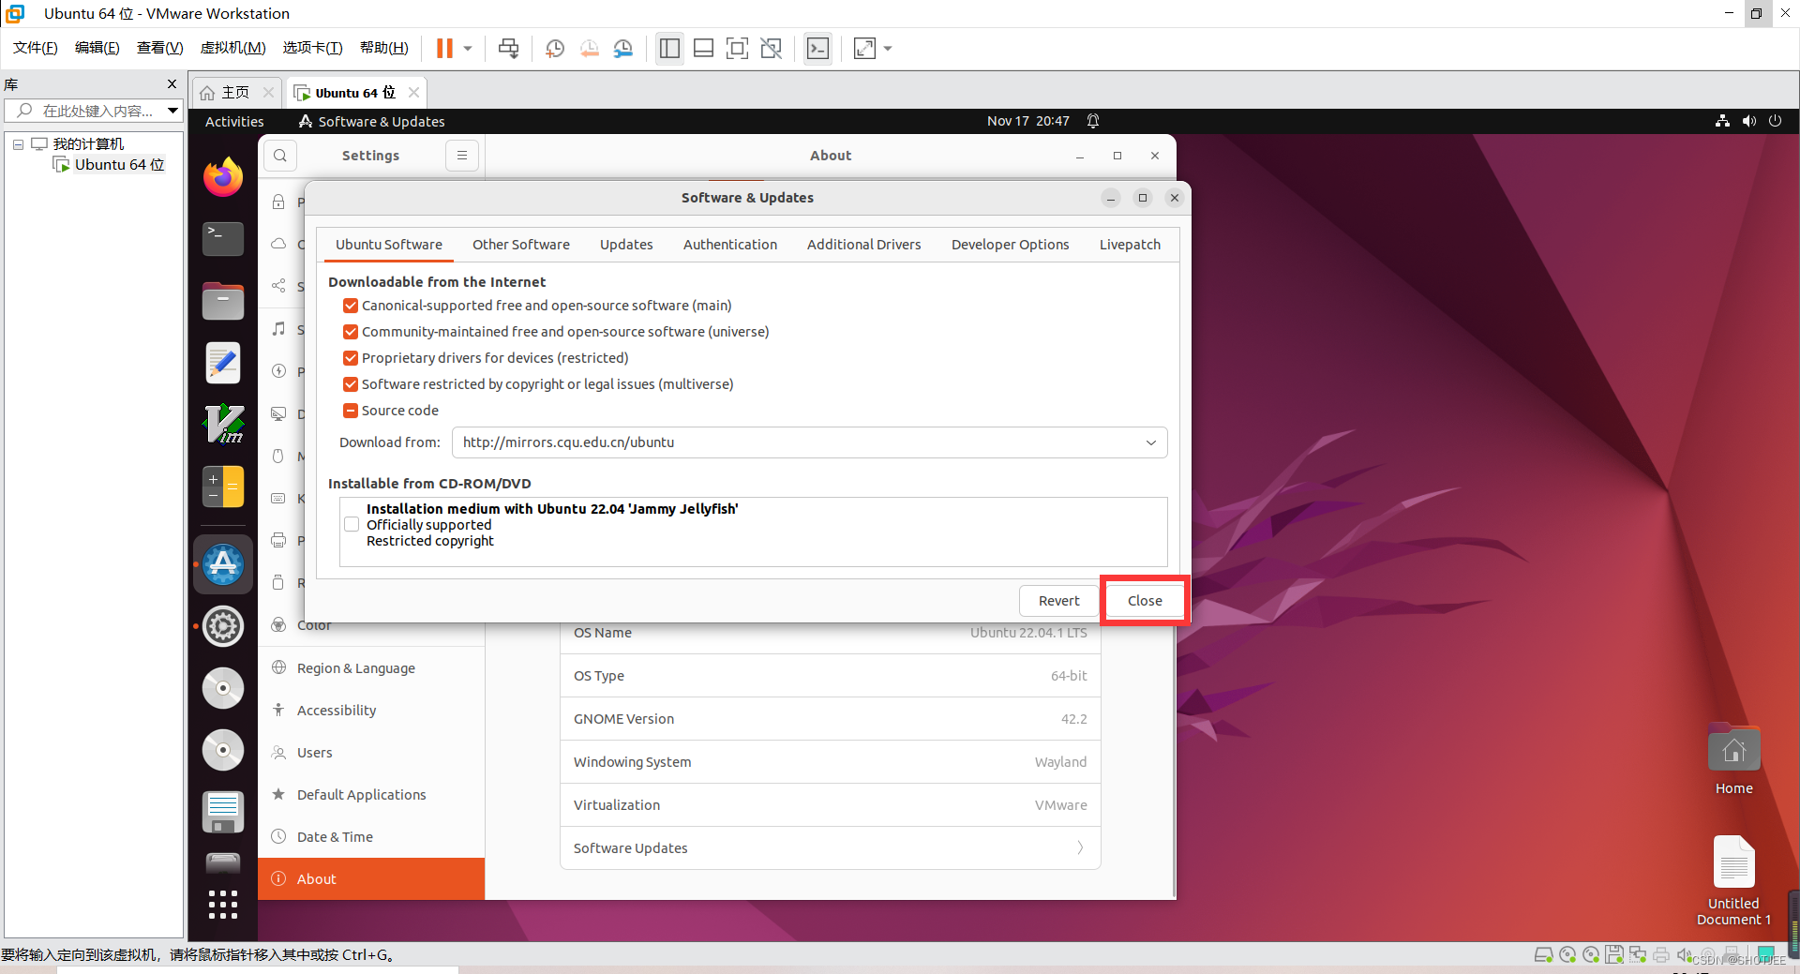Switch to the 主页 VMware tab
The image size is (1800, 974).
[x=235, y=92]
